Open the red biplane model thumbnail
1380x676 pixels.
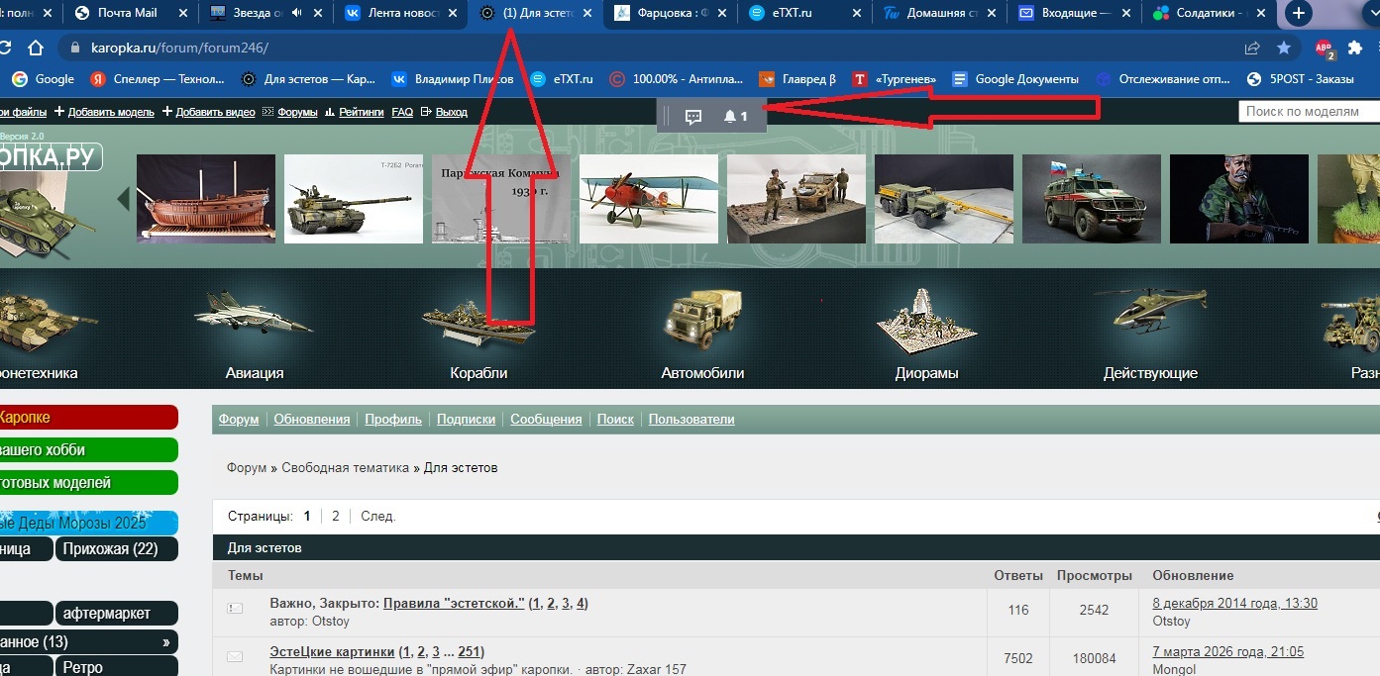(648, 198)
